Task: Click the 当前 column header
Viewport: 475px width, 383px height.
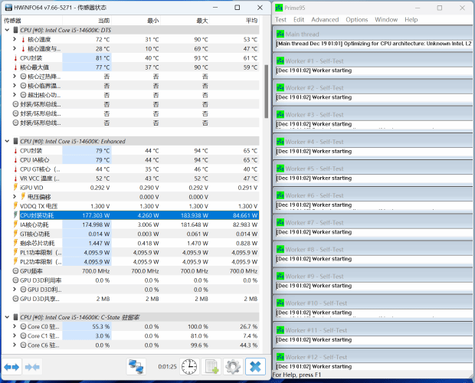Action: [87, 21]
